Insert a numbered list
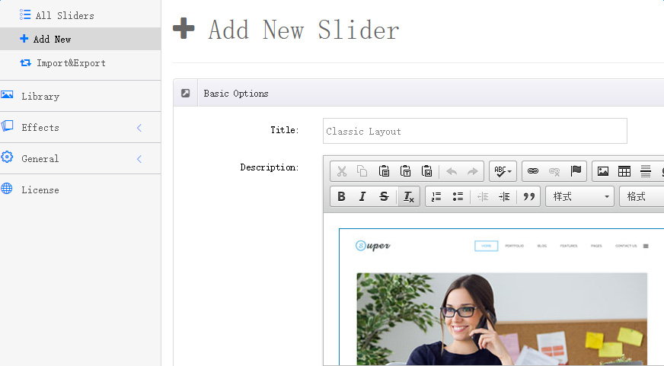664x366 pixels. click(x=436, y=196)
